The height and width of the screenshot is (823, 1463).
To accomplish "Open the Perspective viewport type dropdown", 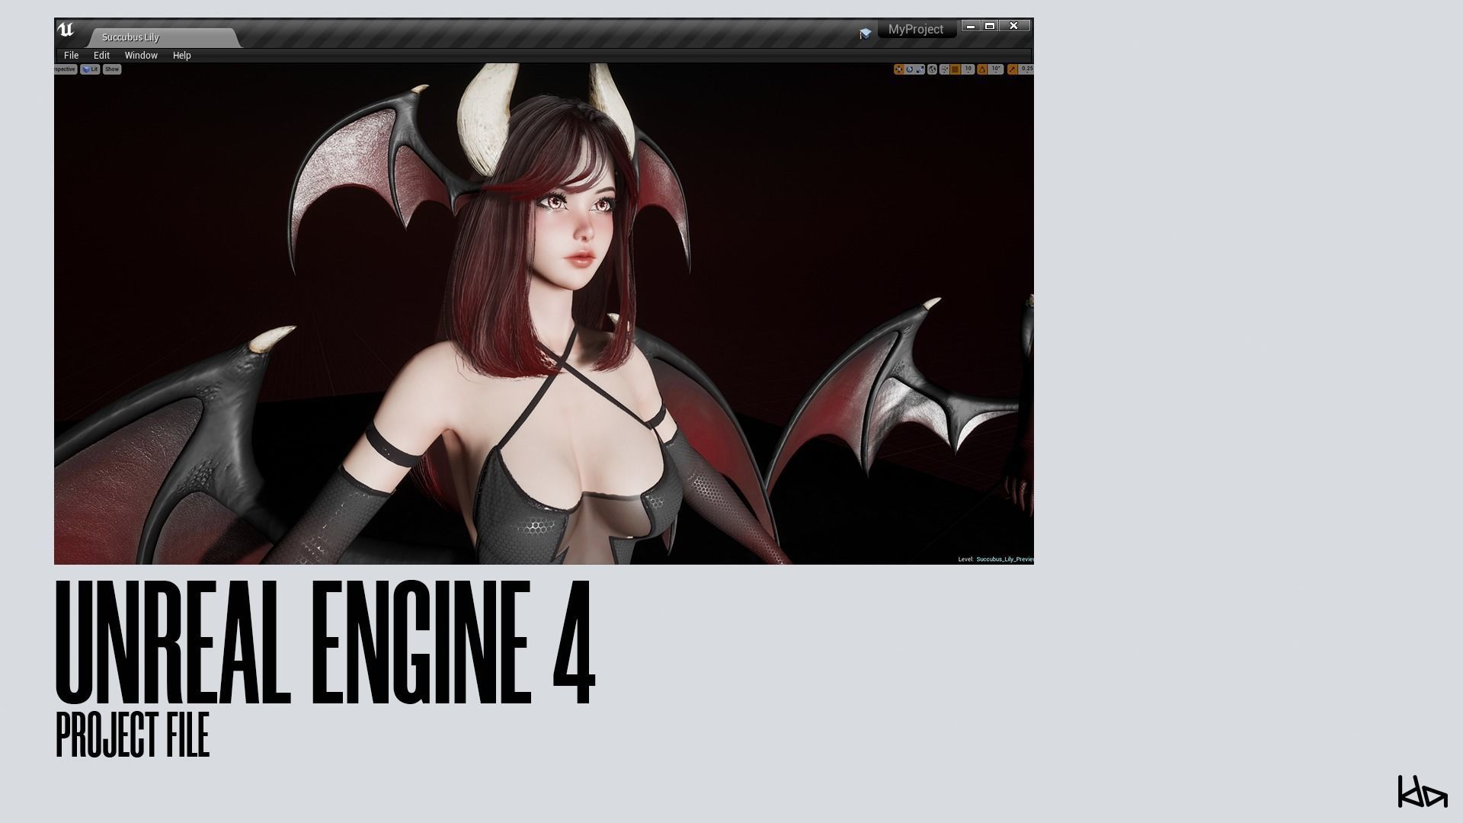I will [66, 69].
